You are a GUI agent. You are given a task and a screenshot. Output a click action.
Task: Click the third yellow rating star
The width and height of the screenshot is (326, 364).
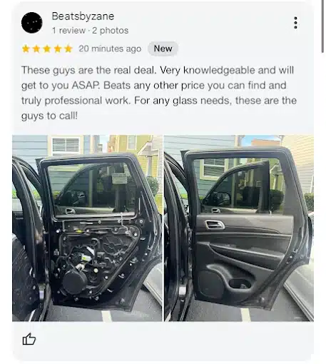pyautogui.click(x=47, y=49)
